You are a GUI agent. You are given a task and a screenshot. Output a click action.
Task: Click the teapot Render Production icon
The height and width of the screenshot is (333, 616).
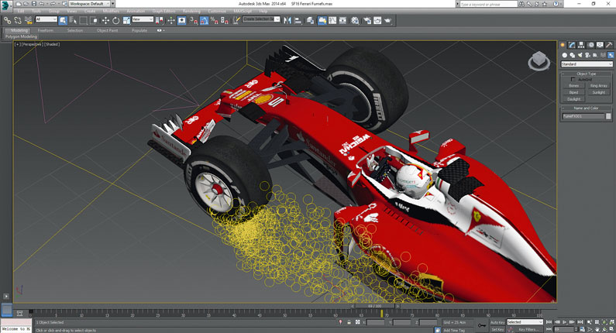click(387, 20)
